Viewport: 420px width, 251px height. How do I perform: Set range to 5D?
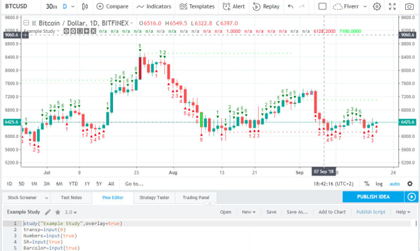tap(22, 184)
